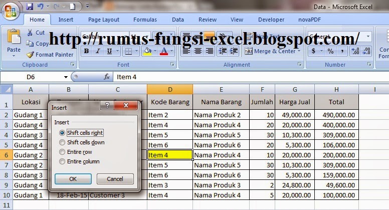
Task: Undo the last action
Action: [40, 6]
